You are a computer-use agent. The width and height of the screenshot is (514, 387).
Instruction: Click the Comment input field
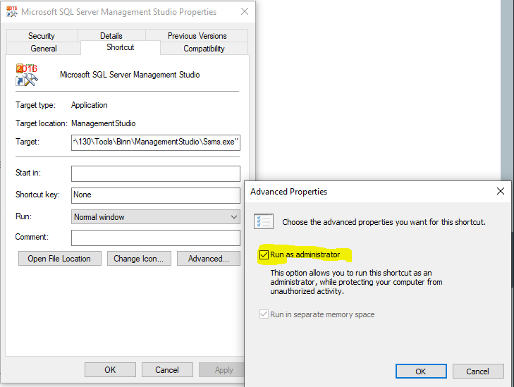[x=156, y=238]
